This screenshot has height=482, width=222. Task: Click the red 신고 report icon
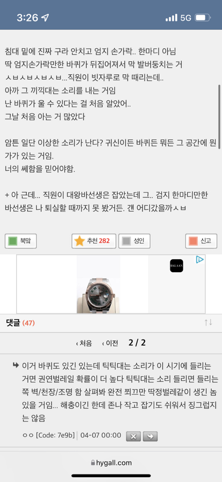point(194,241)
